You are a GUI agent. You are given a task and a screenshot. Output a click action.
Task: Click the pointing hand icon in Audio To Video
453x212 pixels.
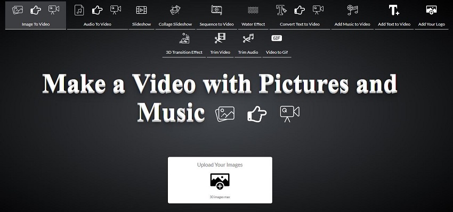(x=98, y=11)
